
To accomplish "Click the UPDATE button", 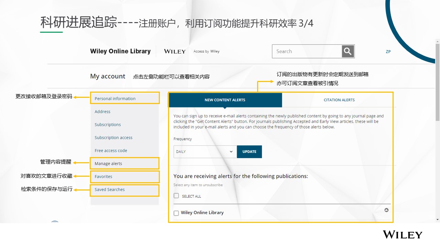I will coord(249,152).
